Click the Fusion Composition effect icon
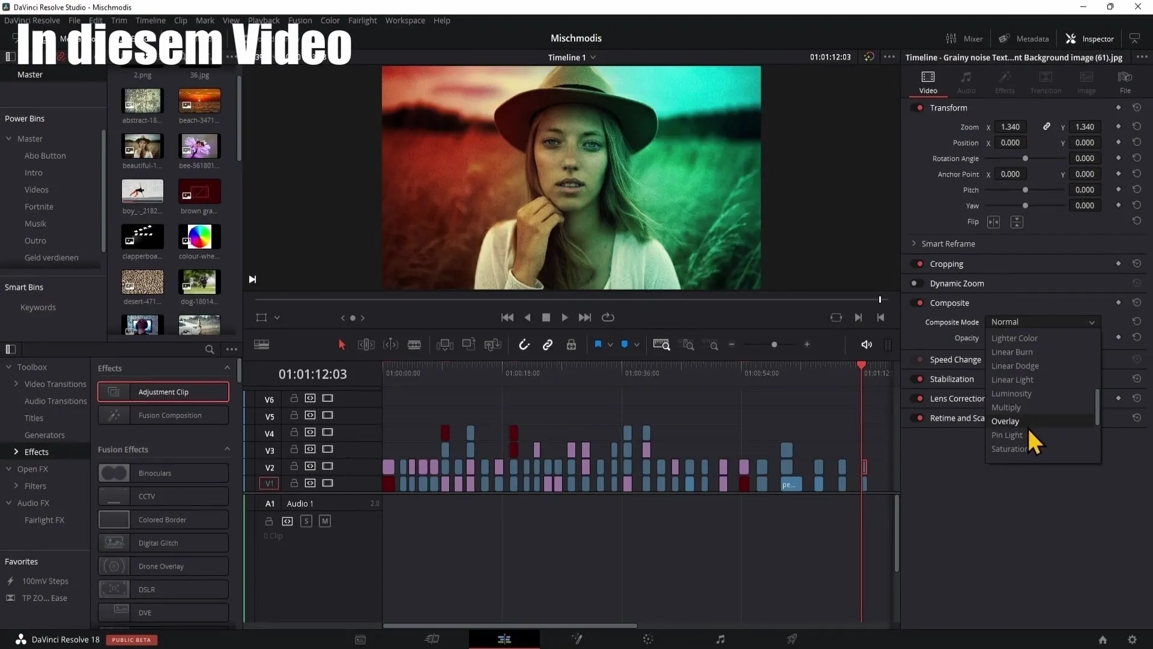 [114, 415]
